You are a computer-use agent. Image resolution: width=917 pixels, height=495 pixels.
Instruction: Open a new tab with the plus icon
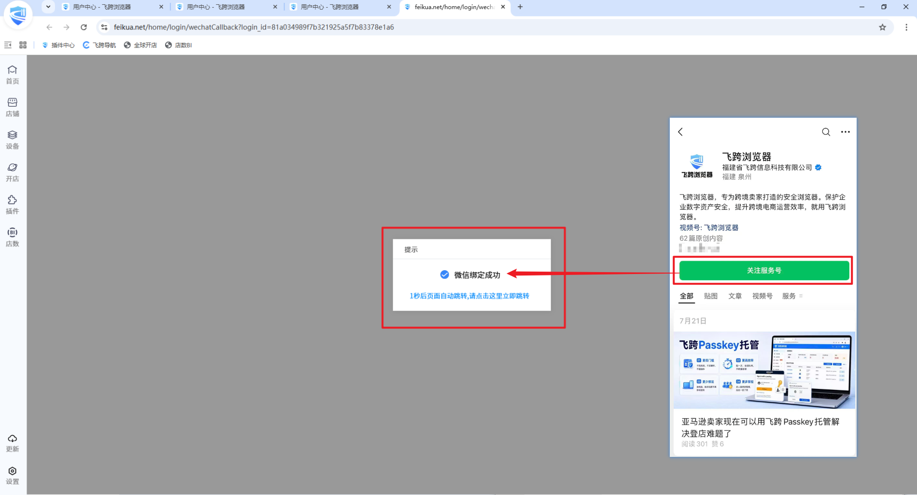click(520, 7)
